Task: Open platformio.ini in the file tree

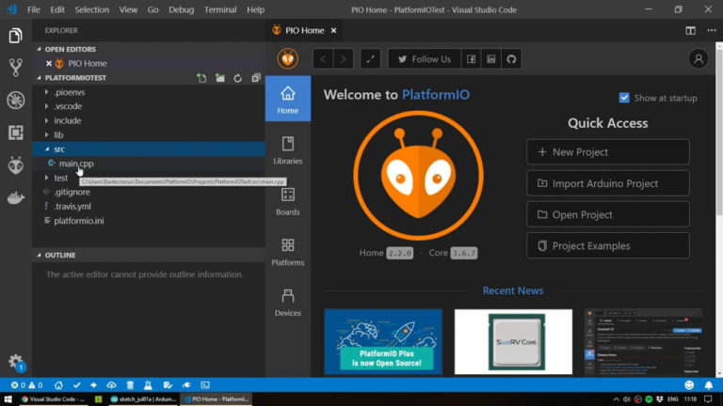Action: pos(79,220)
